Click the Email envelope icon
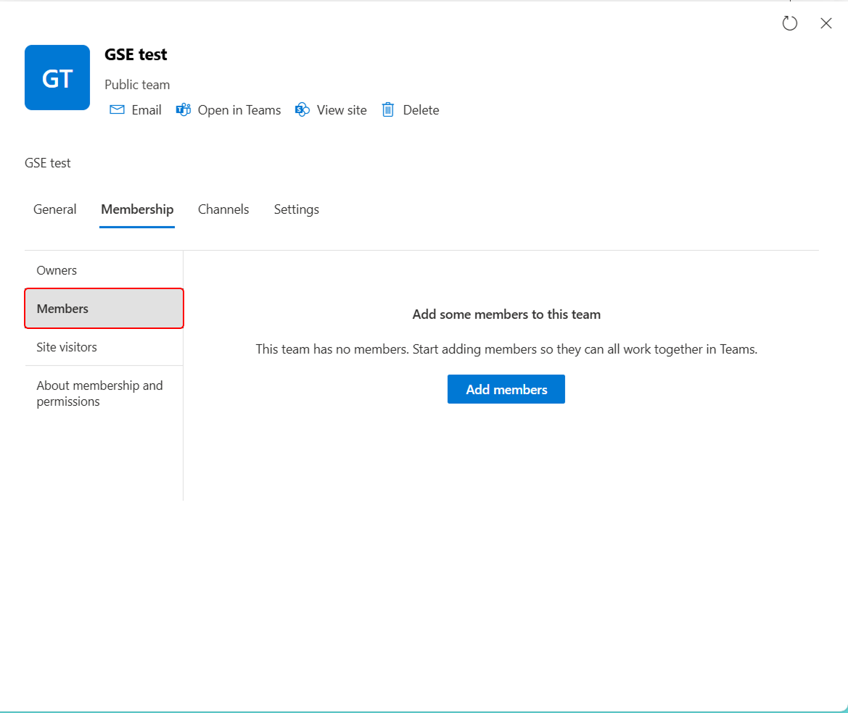Screen dimensions: 848x713 pyautogui.click(x=117, y=109)
